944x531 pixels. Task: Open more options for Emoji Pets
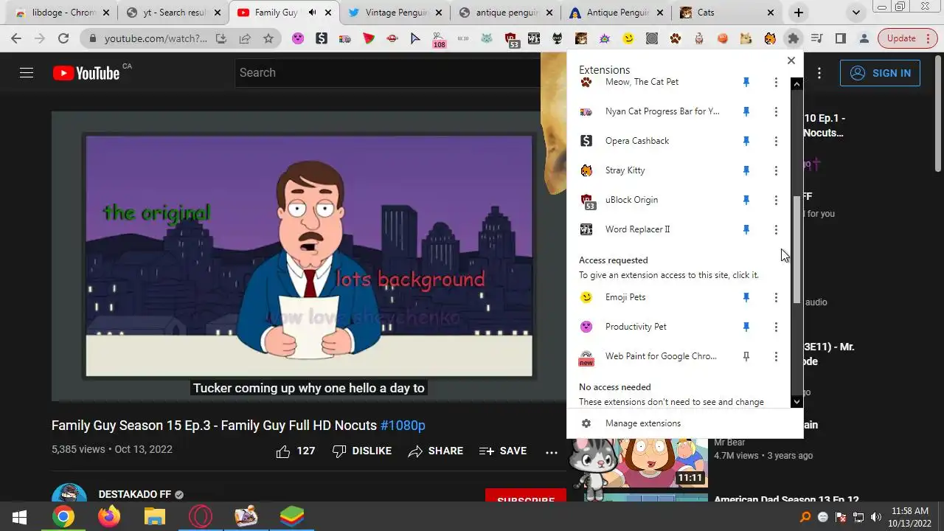pyautogui.click(x=776, y=297)
